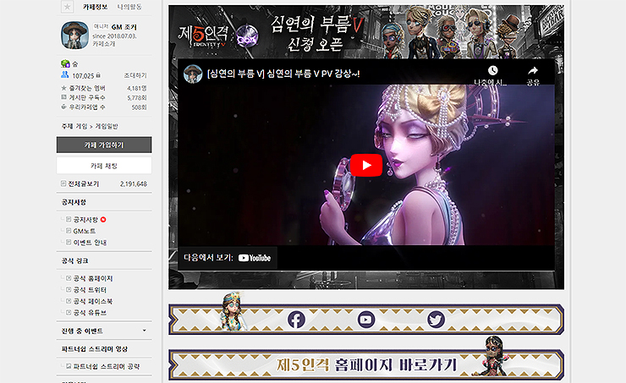Click the board icon beside 이벤트 안내
The image size is (626, 383).
coord(69,242)
